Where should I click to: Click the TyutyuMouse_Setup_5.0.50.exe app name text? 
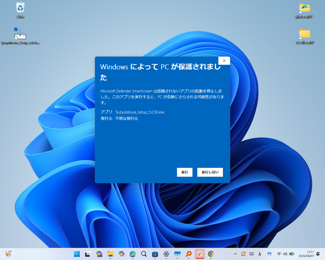[x=140, y=112]
